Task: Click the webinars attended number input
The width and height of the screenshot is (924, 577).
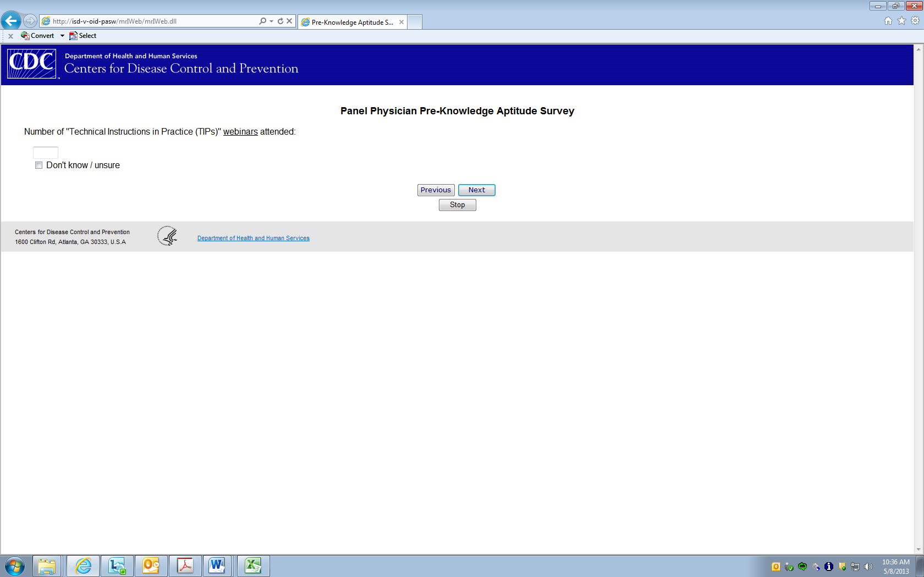Action: tap(46, 153)
